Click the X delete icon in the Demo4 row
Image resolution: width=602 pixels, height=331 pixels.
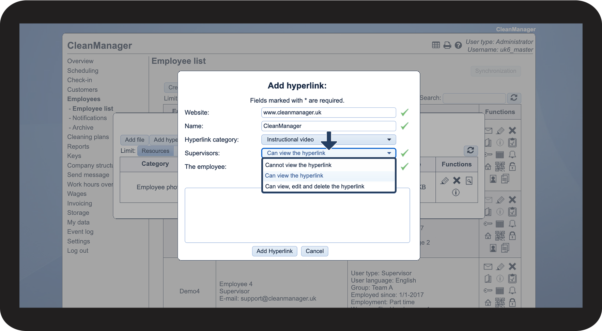click(x=512, y=267)
